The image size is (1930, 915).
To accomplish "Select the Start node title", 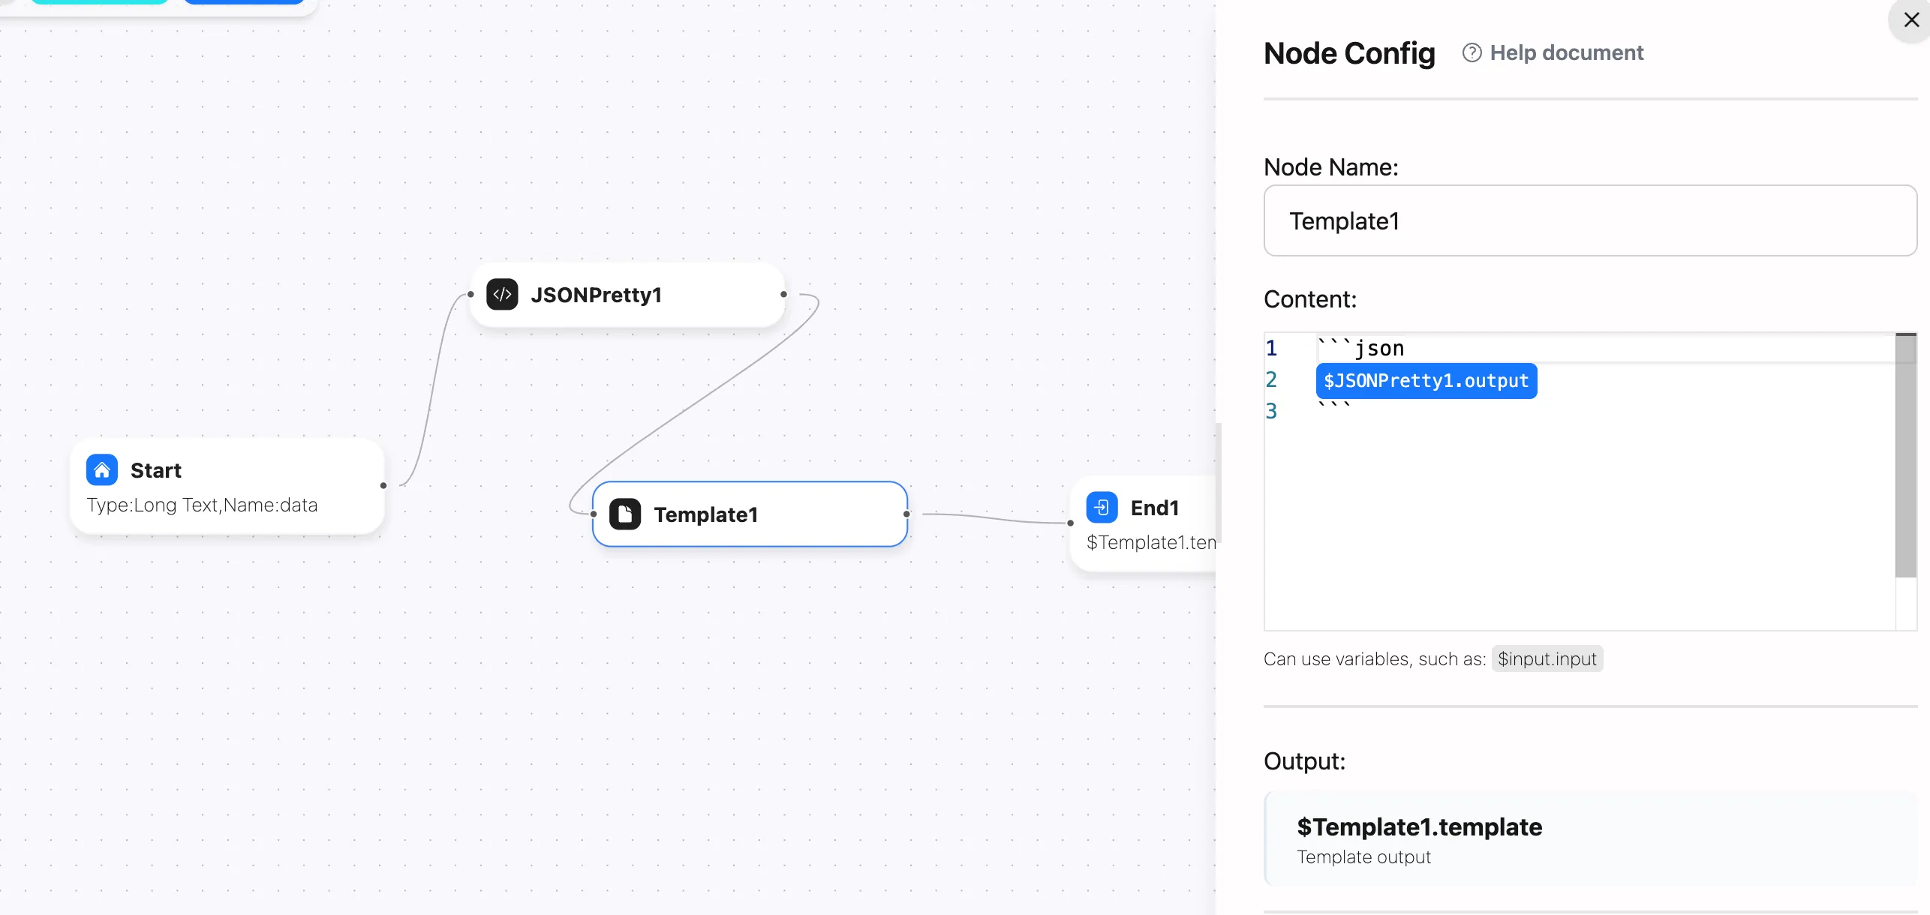I will pyautogui.click(x=156, y=470).
